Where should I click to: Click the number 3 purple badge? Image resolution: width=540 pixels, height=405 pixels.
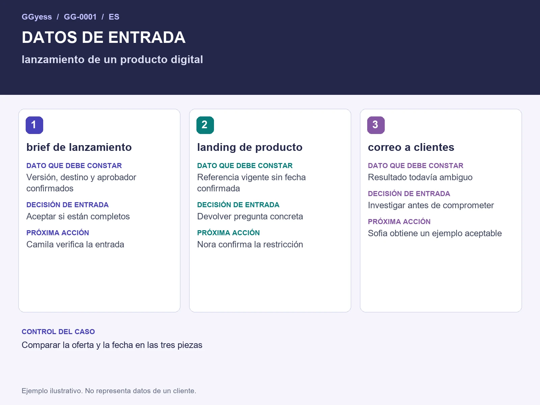point(376,125)
